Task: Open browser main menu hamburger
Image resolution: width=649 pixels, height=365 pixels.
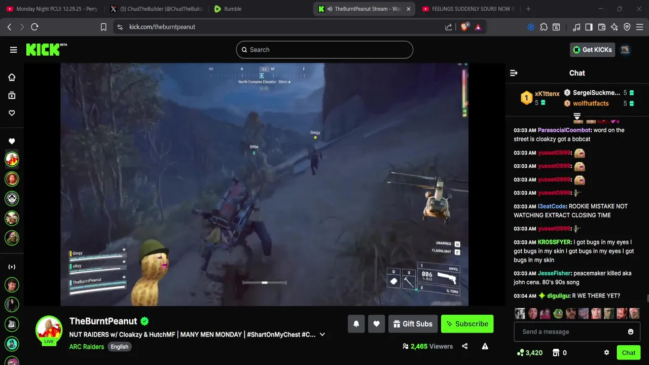Action: (x=640, y=27)
